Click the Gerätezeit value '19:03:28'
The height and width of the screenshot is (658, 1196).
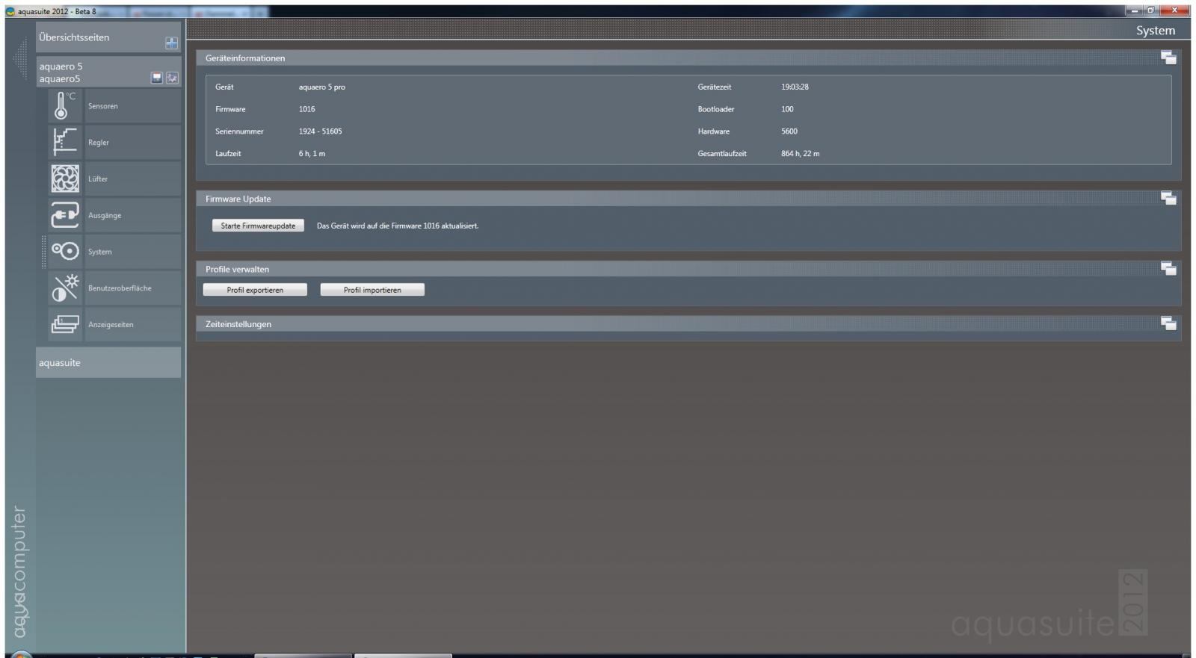coord(795,87)
